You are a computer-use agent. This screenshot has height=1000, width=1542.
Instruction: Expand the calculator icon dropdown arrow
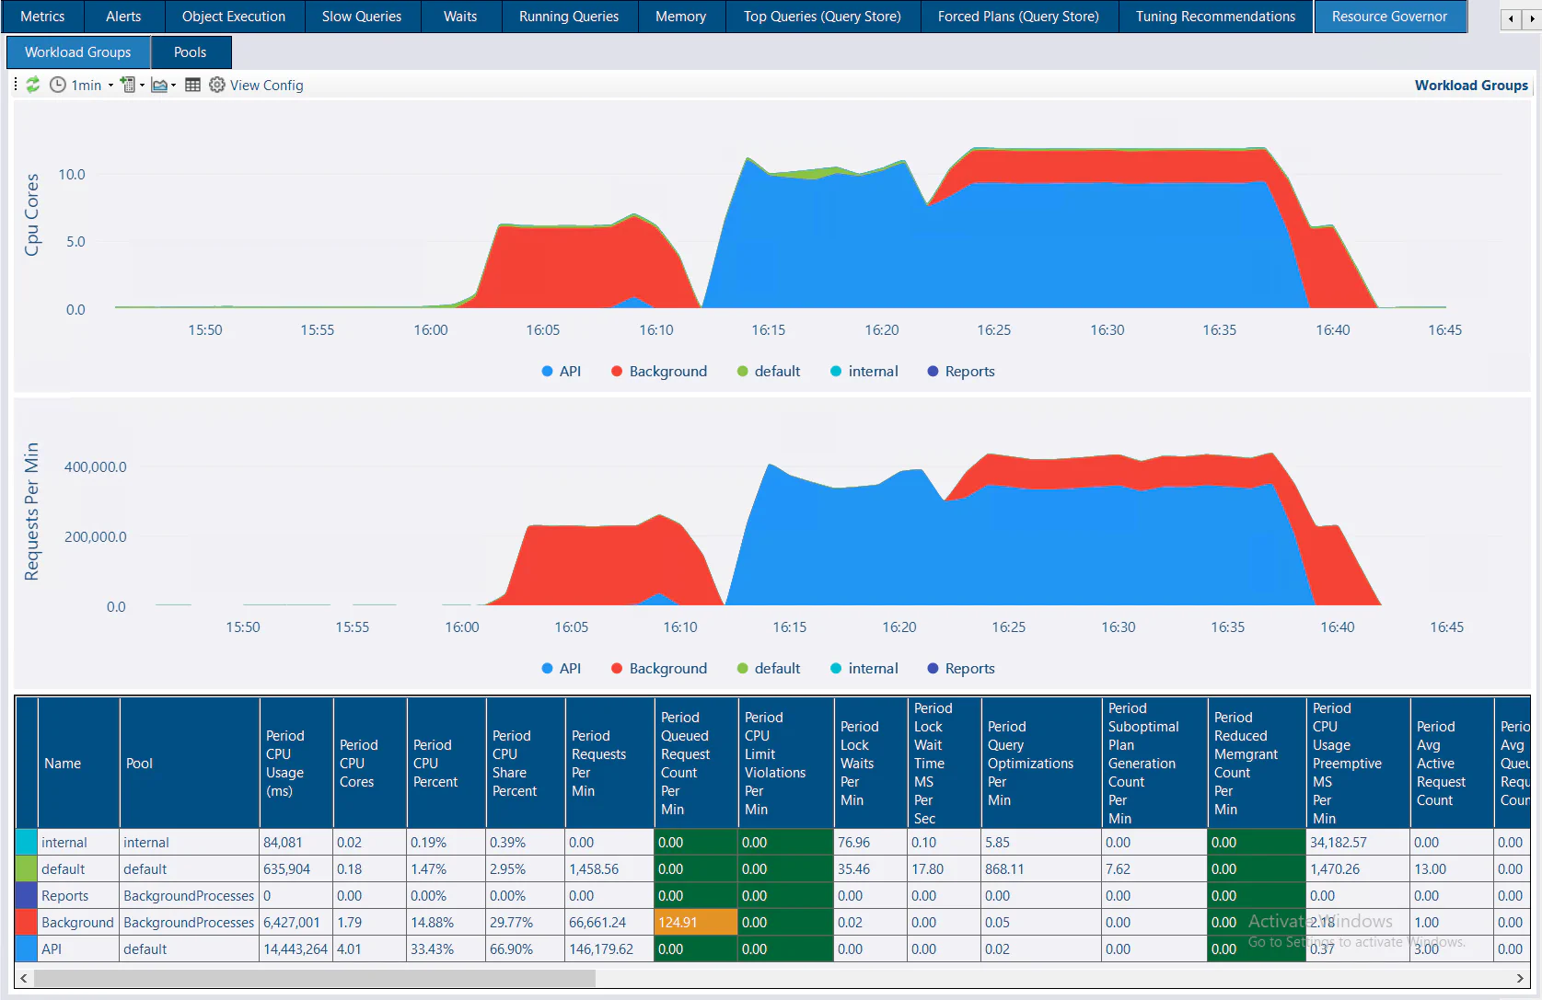click(x=142, y=86)
